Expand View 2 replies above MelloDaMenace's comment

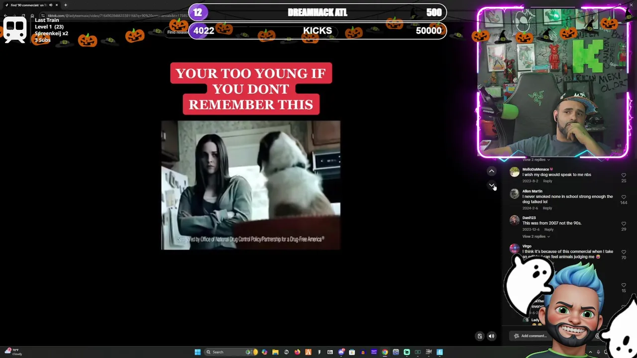(x=535, y=160)
